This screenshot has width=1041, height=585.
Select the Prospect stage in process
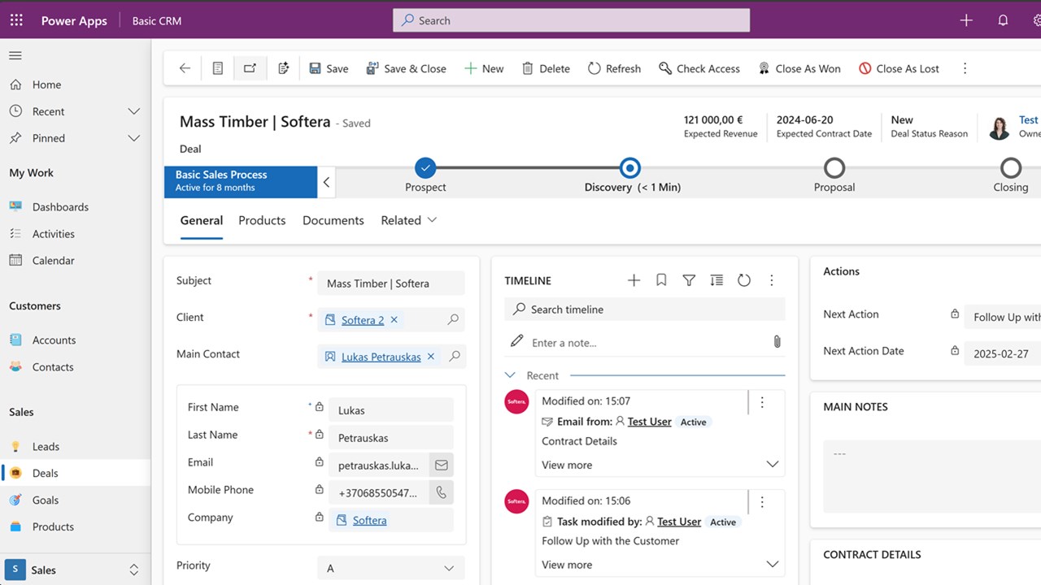pos(425,168)
